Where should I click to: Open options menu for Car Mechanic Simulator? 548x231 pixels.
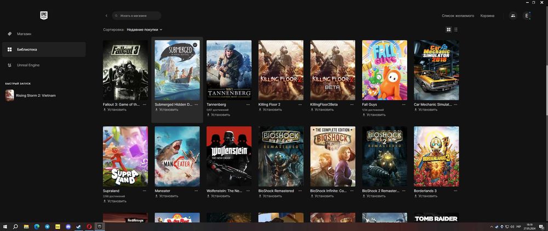click(455, 105)
